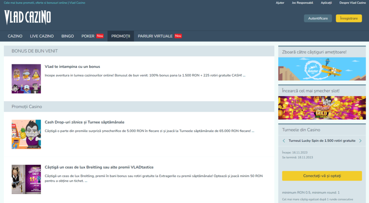Open 'Vlad te intampina cu un bonus' title
Screen dimensions: 369x203
(x=72, y=67)
